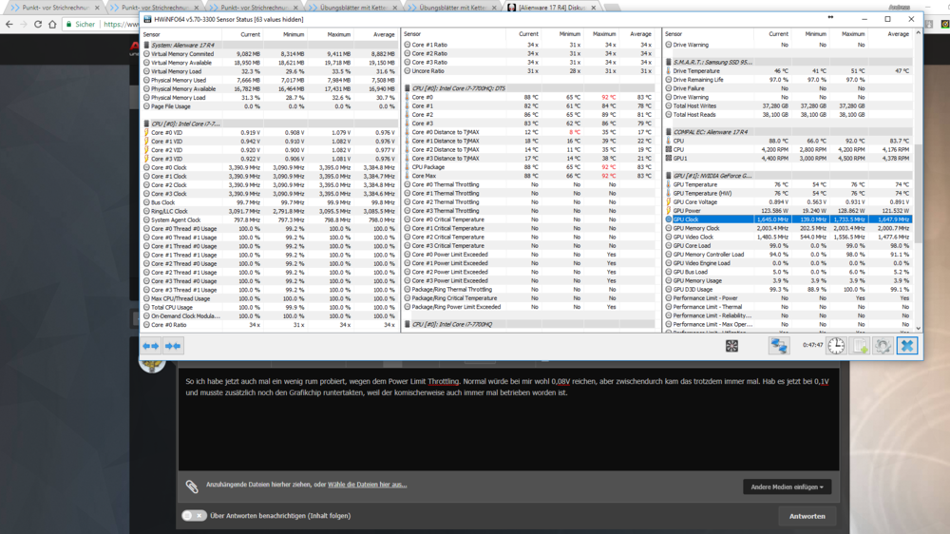This screenshot has height=534, width=950.
Task: Click the browser back arrow button
Action: [11, 25]
